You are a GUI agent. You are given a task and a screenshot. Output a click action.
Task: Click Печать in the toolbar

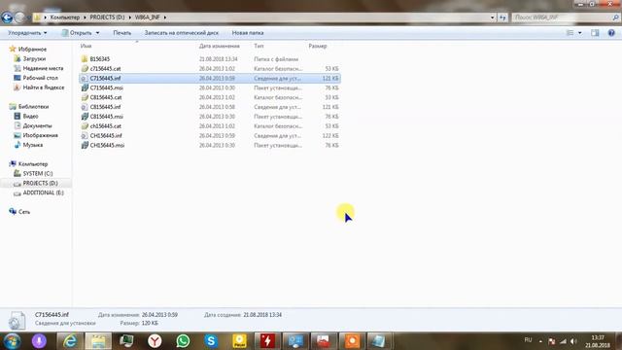point(122,33)
